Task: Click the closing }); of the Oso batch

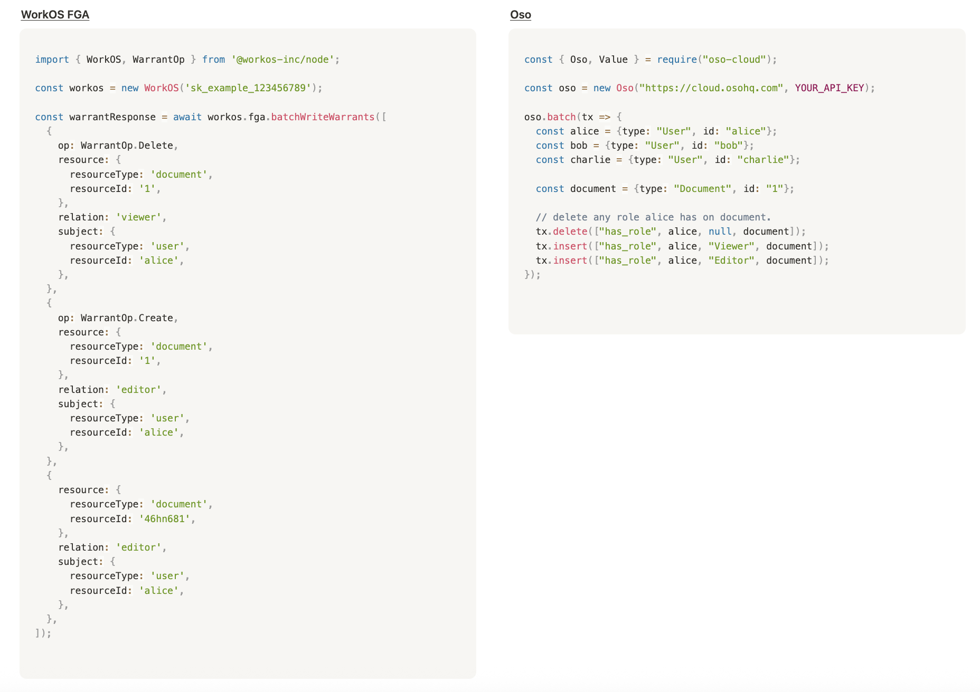Action: click(x=533, y=275)
